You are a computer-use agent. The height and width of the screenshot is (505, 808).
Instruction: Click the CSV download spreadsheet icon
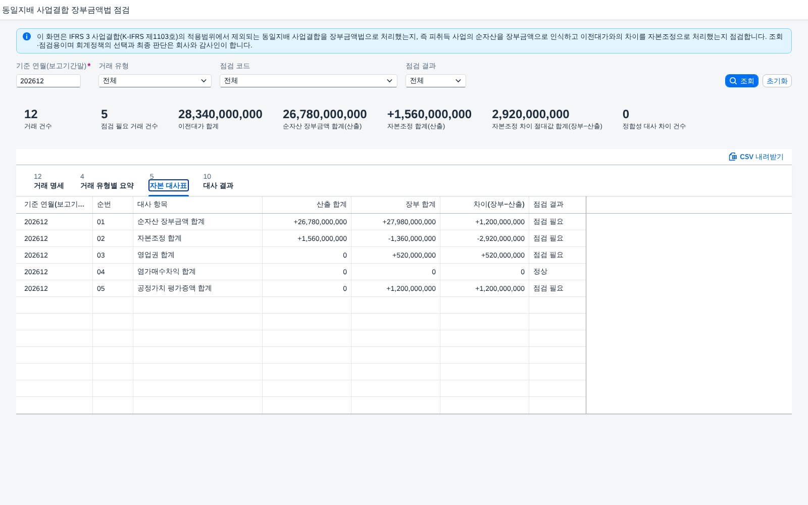tap(733, 157)
